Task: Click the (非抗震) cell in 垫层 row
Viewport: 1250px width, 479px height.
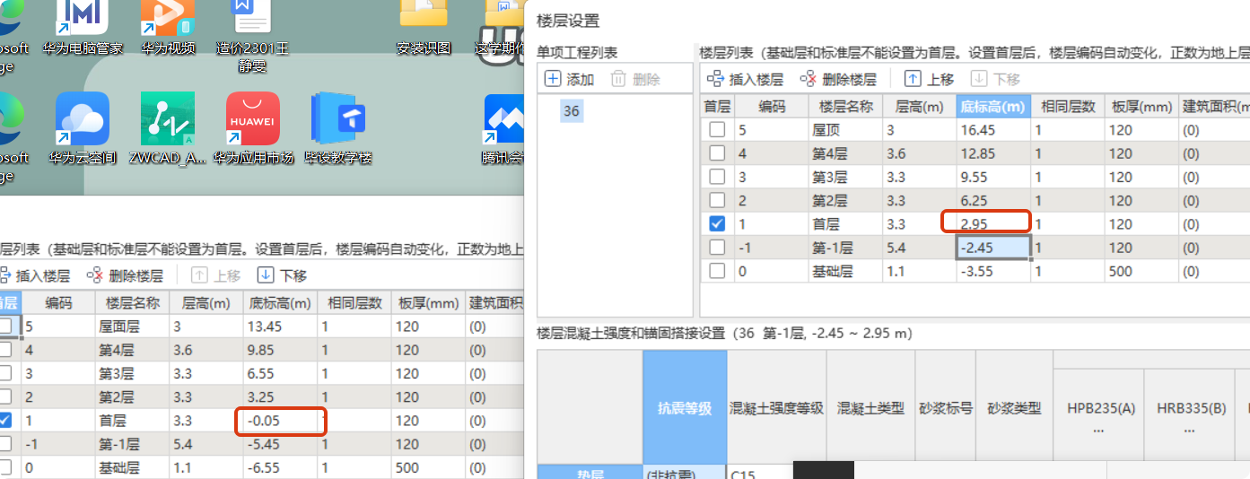Action: click(685, 472)
